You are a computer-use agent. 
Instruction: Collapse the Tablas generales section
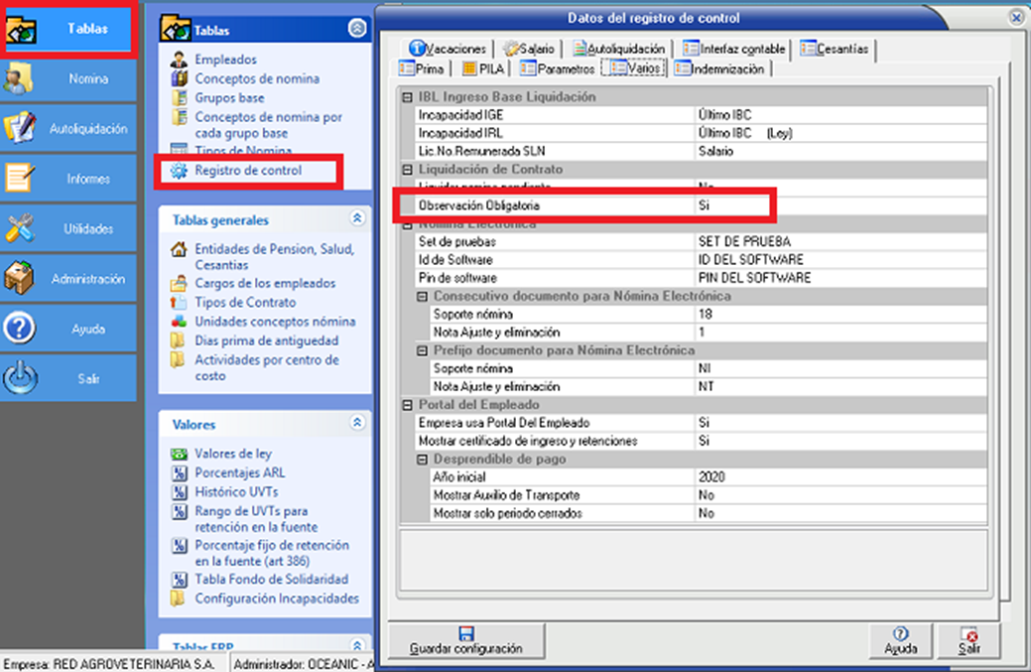357,219
